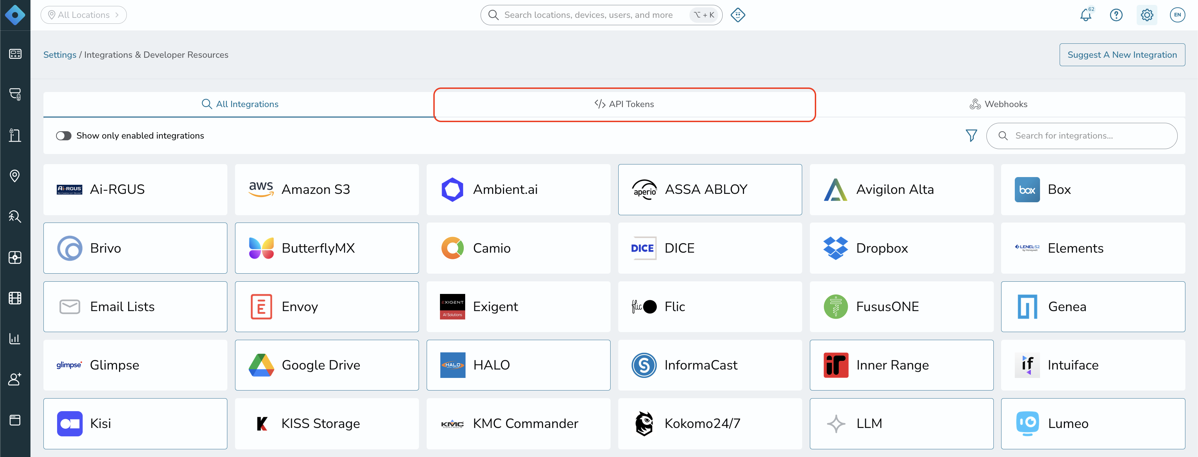Open the help question mark icon
This screenshot has height=457, width=1198.
(1116, 15)
